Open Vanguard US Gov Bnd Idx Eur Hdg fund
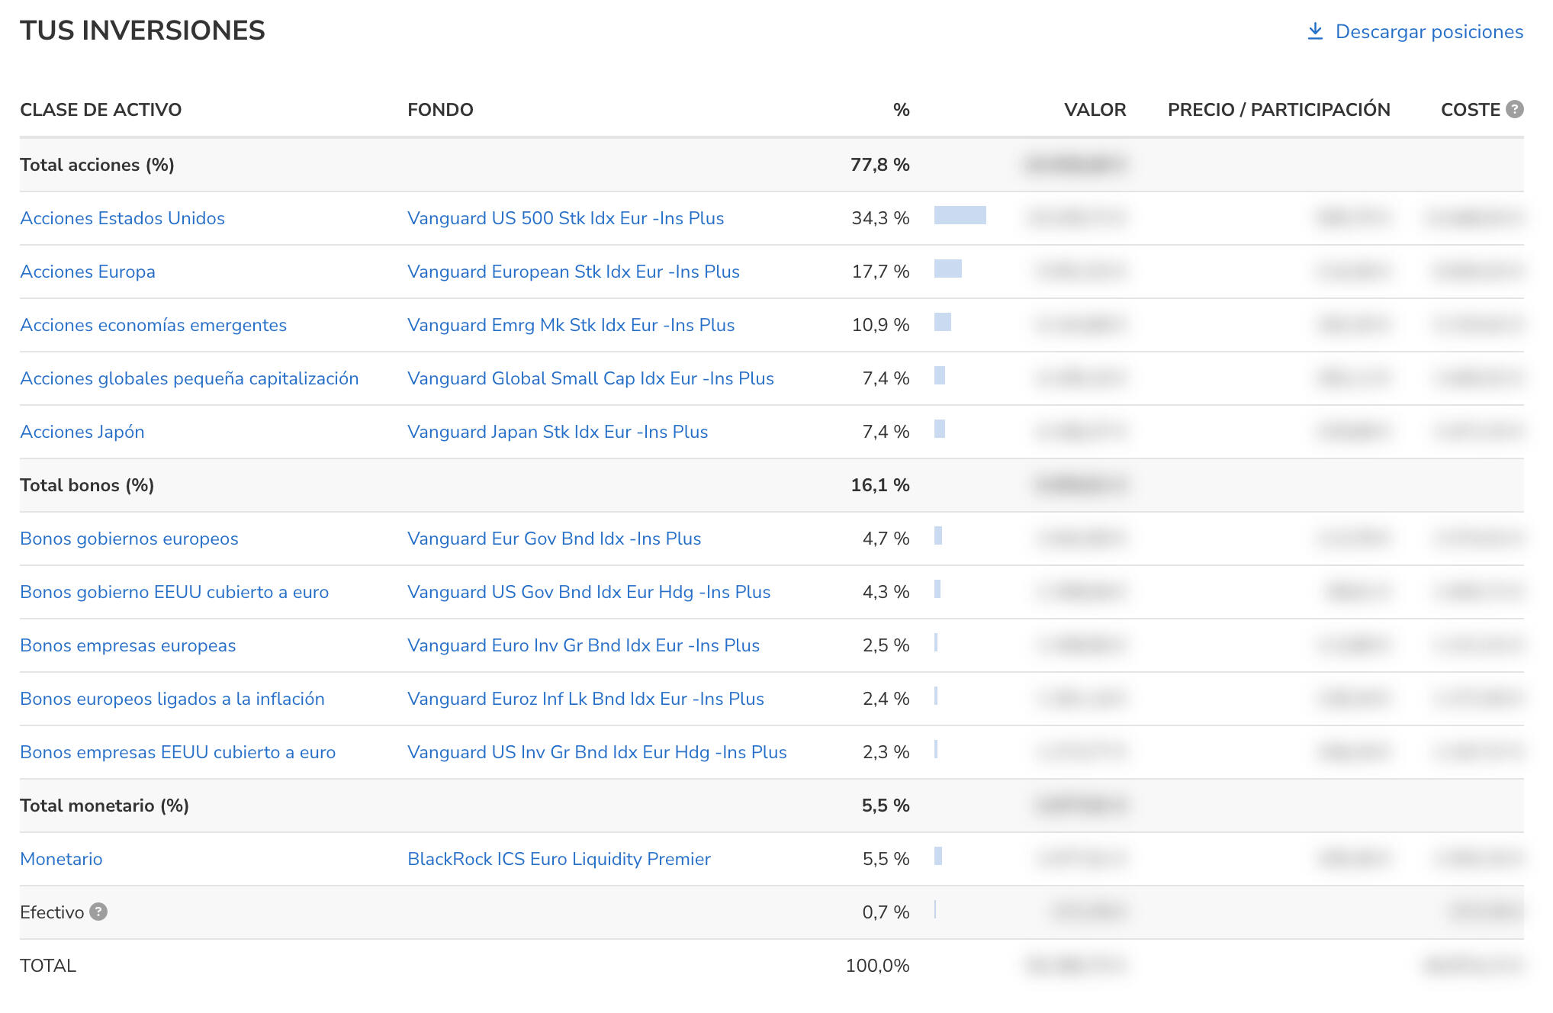This screenshot has height=1013, width=1553. [589, 592]
